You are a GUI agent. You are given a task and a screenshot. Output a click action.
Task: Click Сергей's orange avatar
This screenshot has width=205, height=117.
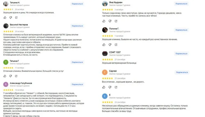105,72
